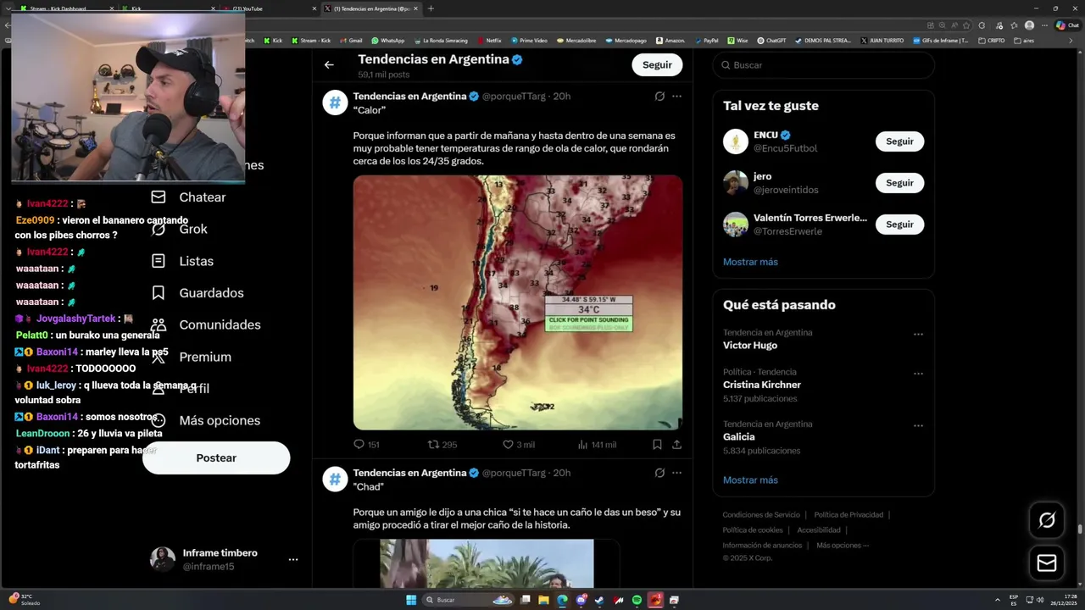
Task: Like the Calor post (3 mil)
Action: (x=519, y=445)
